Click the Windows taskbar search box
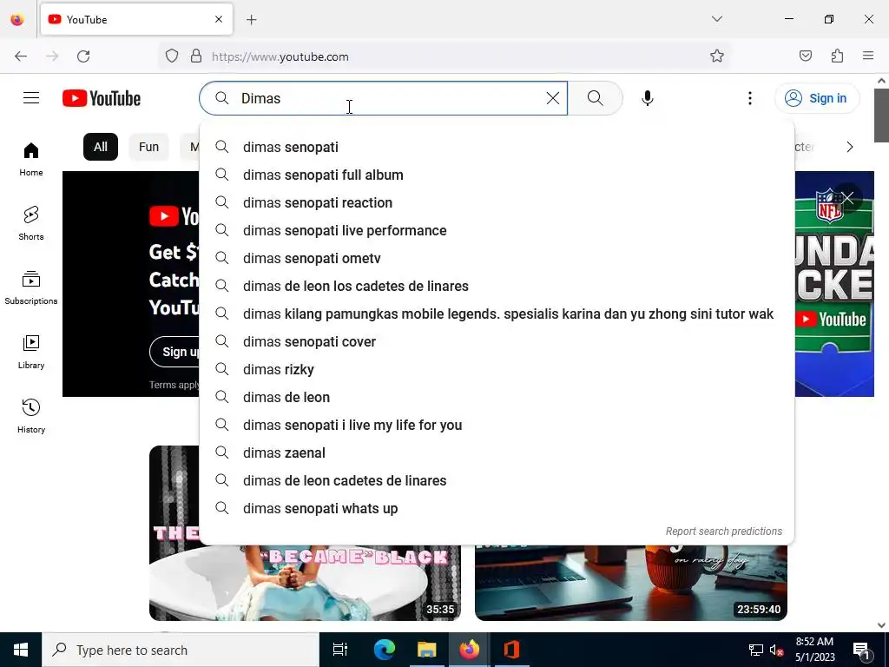 [x=181, y=650]
